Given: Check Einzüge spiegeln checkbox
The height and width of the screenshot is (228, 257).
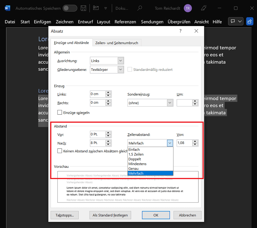Looking at the screenshot, I should [x=60, y=112].
